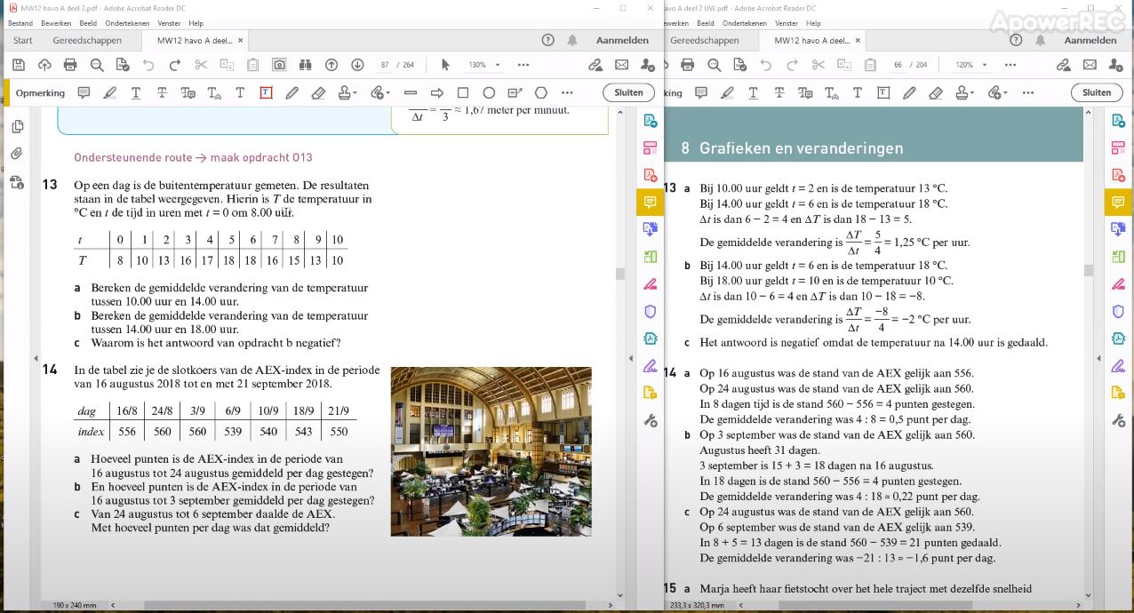
Task: Open the Ondertekenen menu in right window
Action: point(745,23)
